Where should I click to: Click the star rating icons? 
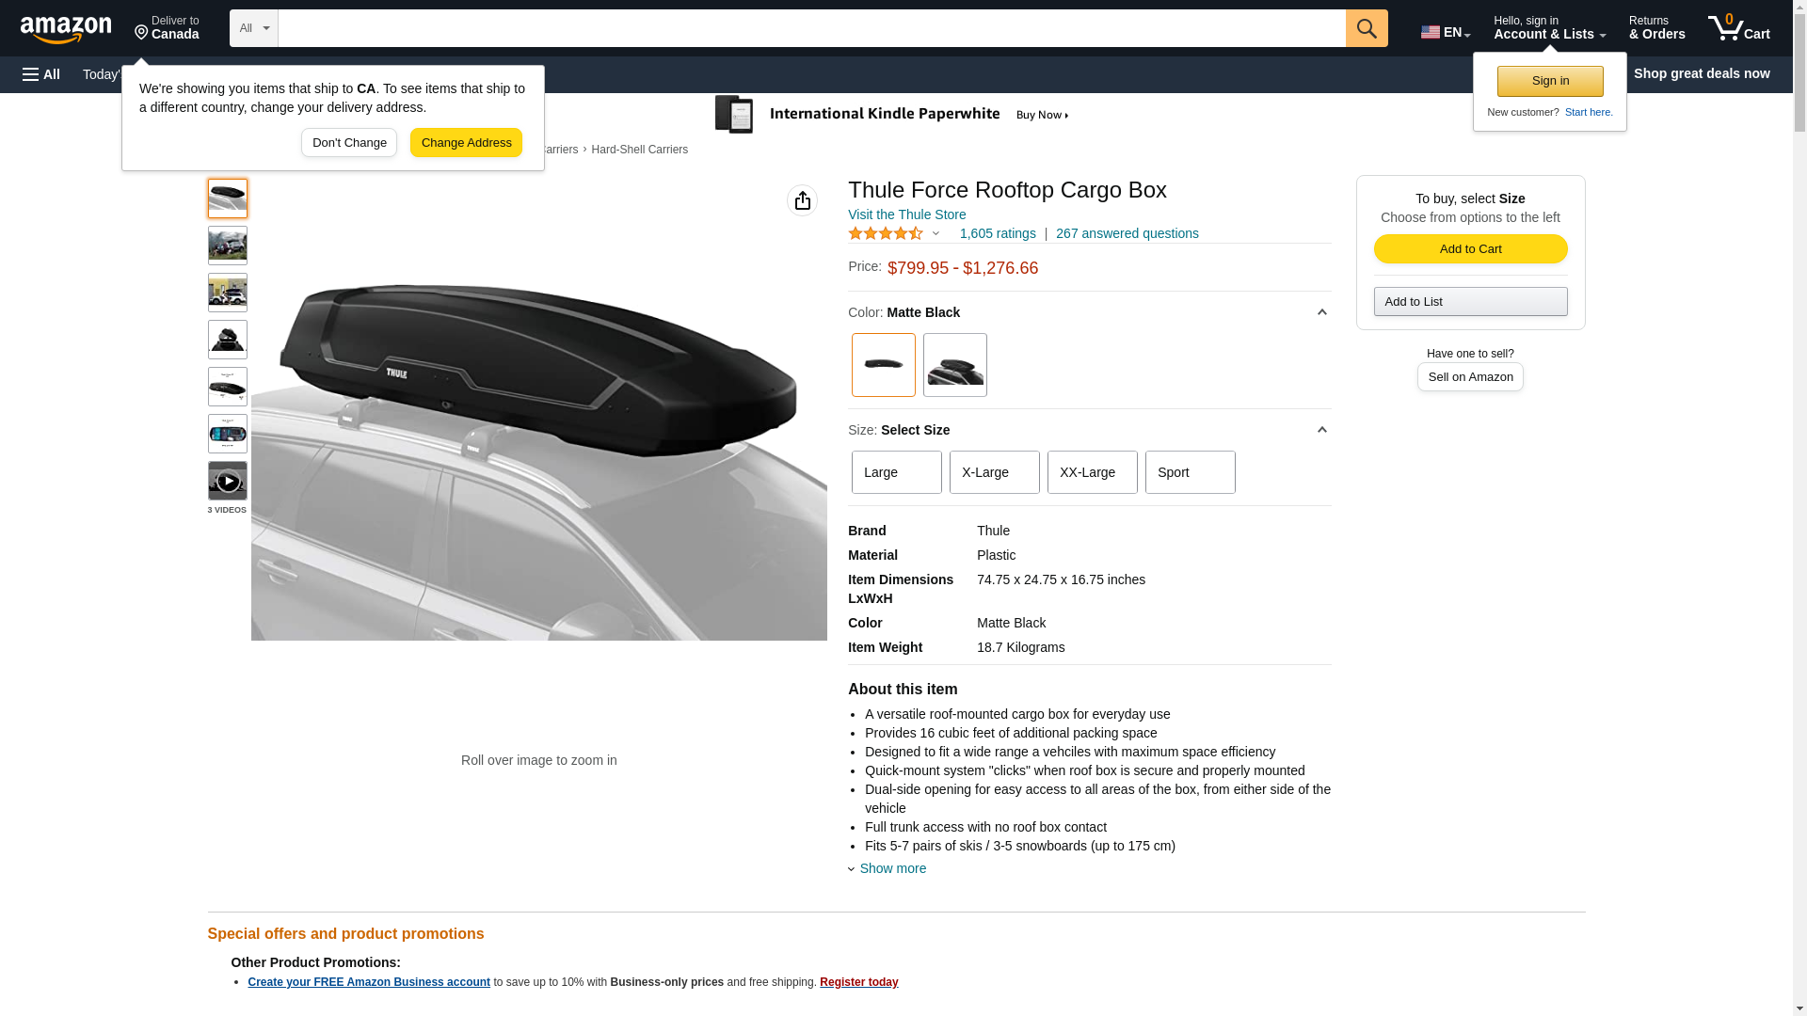point(886,233)
